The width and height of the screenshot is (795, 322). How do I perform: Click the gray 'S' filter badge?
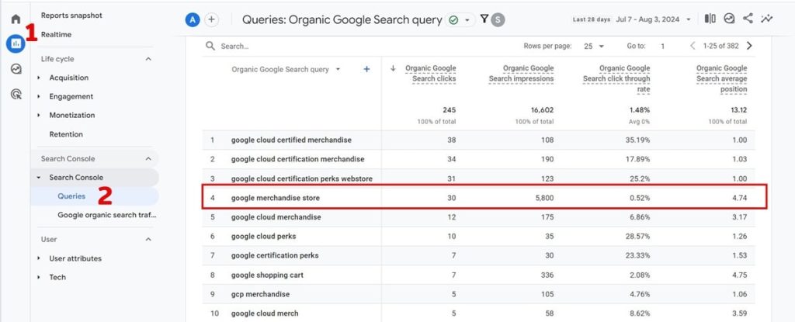point(498,19)
